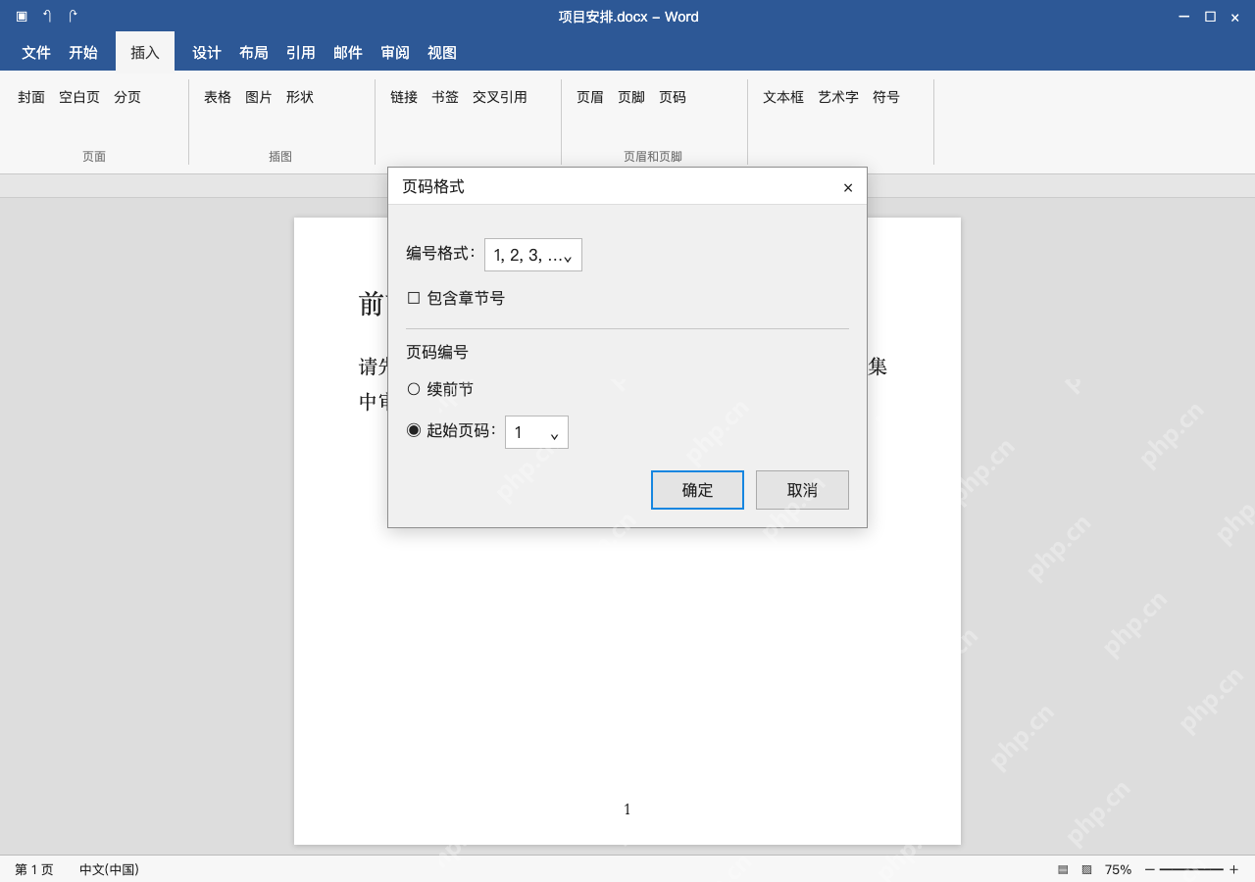Click the redo arrow in title bar

tap(73, 17)
